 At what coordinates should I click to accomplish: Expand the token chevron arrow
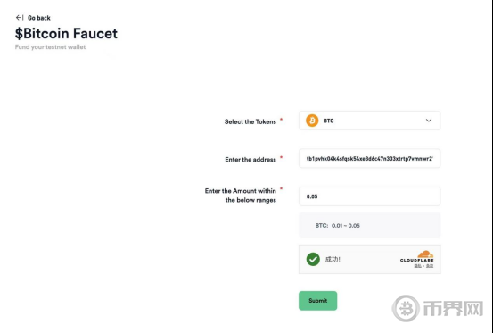(x=429, y=121)
